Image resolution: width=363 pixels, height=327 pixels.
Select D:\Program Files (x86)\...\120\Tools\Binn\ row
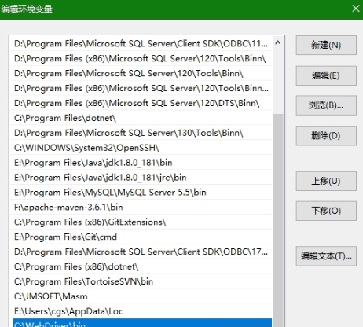[141, 58]
